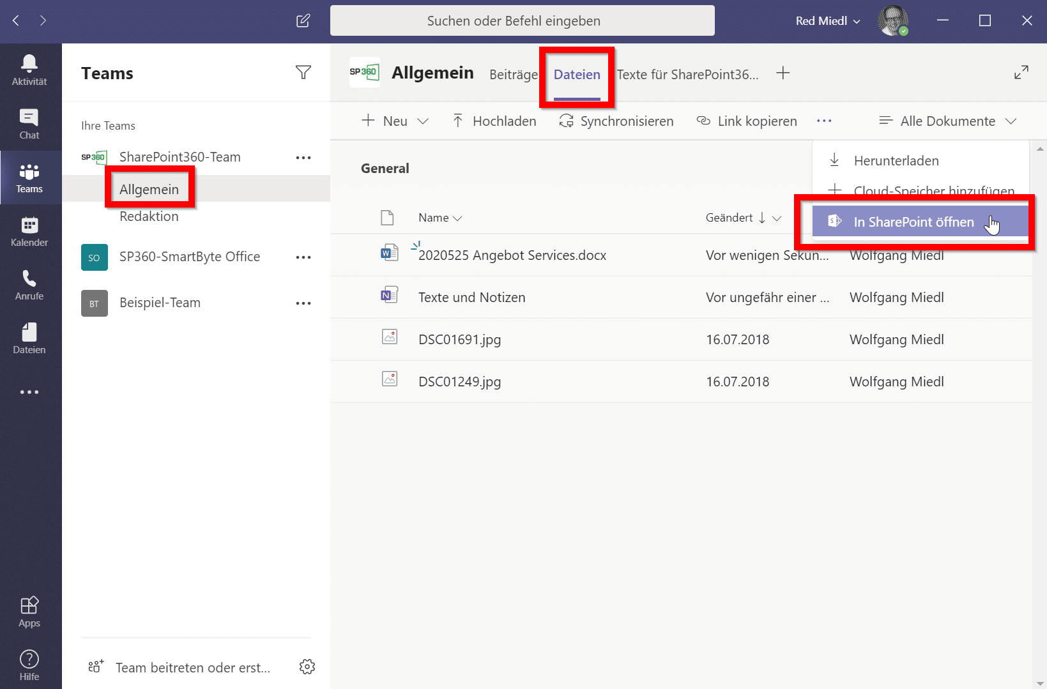Click Synchronisieren button
This screenshot has height=689, width=1047.
tap(616, 121)
